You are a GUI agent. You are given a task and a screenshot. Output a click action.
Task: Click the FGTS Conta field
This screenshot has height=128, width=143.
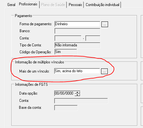click(x=81, y=101)
